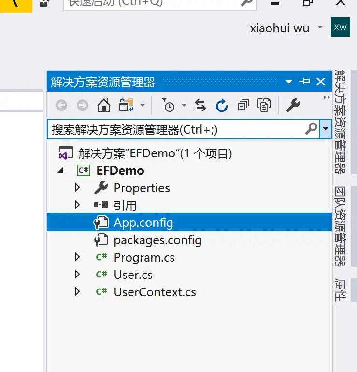Toggle auto-hide pin for Solution Explorer
The width and height of the screenshot is (357, 372).
[x=304, y=82]
